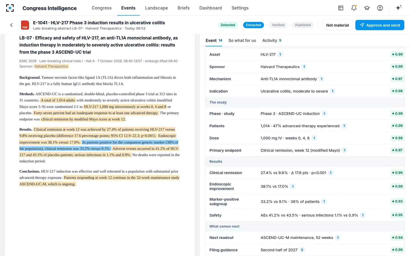Go to the Briefs tab
The width and height of the screenshot is (410, 256).
tap(183, 8)
